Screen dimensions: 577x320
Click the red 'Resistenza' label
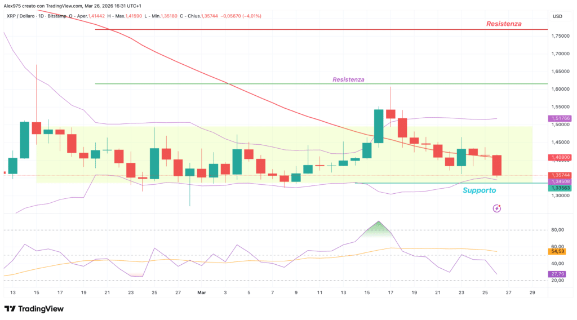504,24
